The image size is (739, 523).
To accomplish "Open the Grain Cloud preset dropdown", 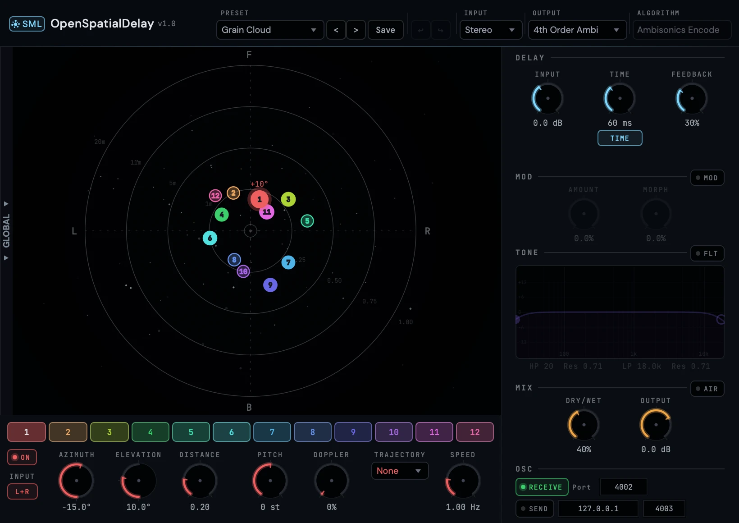I will (270, 30).
